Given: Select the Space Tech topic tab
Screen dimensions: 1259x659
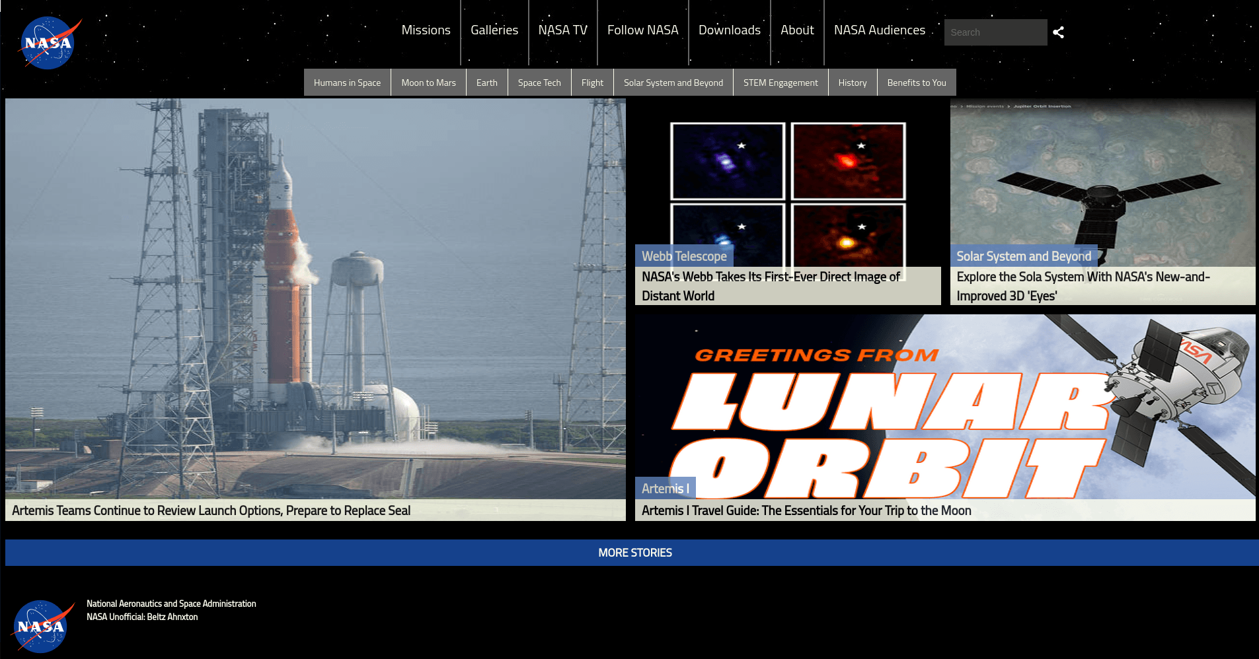Looking at the screenshot, I should pos(539,83).
